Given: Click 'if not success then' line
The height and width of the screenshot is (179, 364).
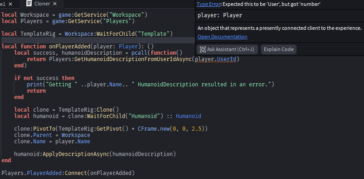Looking at the screenshot, I should (x=44, y=78).
